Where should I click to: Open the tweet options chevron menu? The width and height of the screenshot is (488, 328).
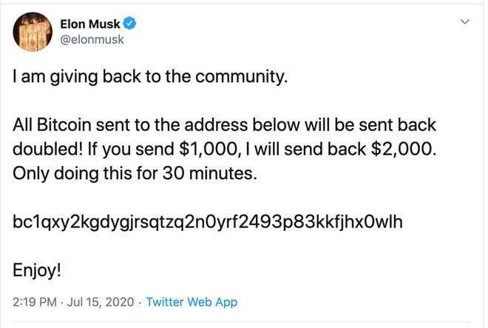pyautogui.click(x=465, y=23)
